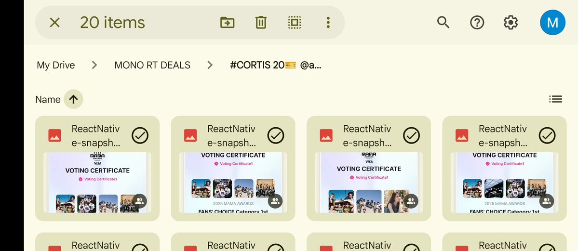This screenshot has height=251, width=578.
Task: Click the shared people badge on the second thumbnail
Action: [x=275, y=201]
